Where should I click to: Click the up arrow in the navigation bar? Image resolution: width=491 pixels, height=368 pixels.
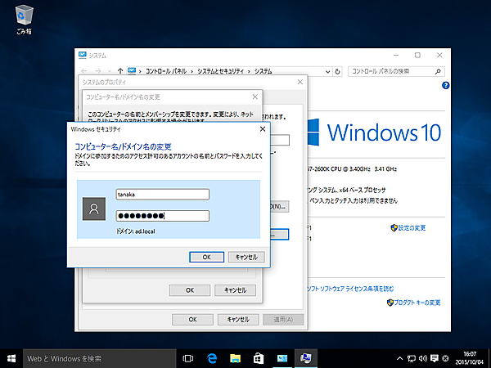coord(121,71)
